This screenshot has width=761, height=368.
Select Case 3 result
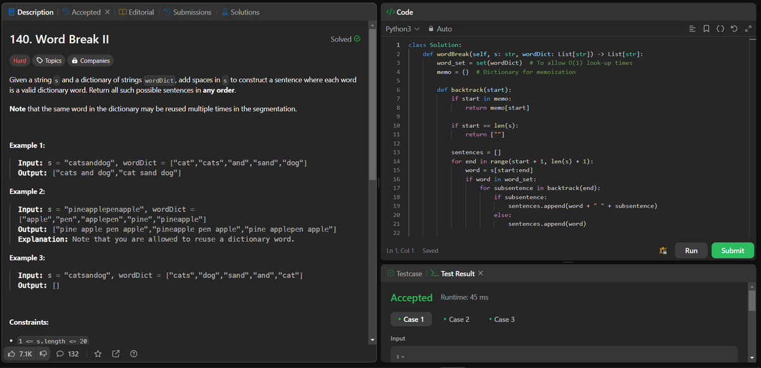(x=502, y=319)
